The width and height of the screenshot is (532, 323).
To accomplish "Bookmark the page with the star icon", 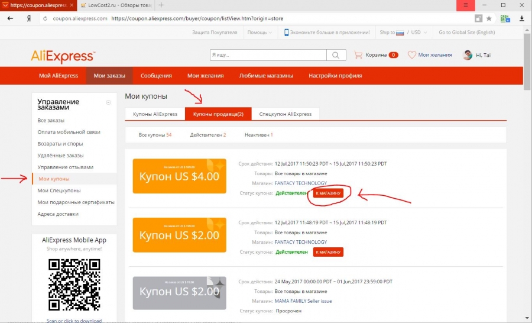I will (489, 18).
